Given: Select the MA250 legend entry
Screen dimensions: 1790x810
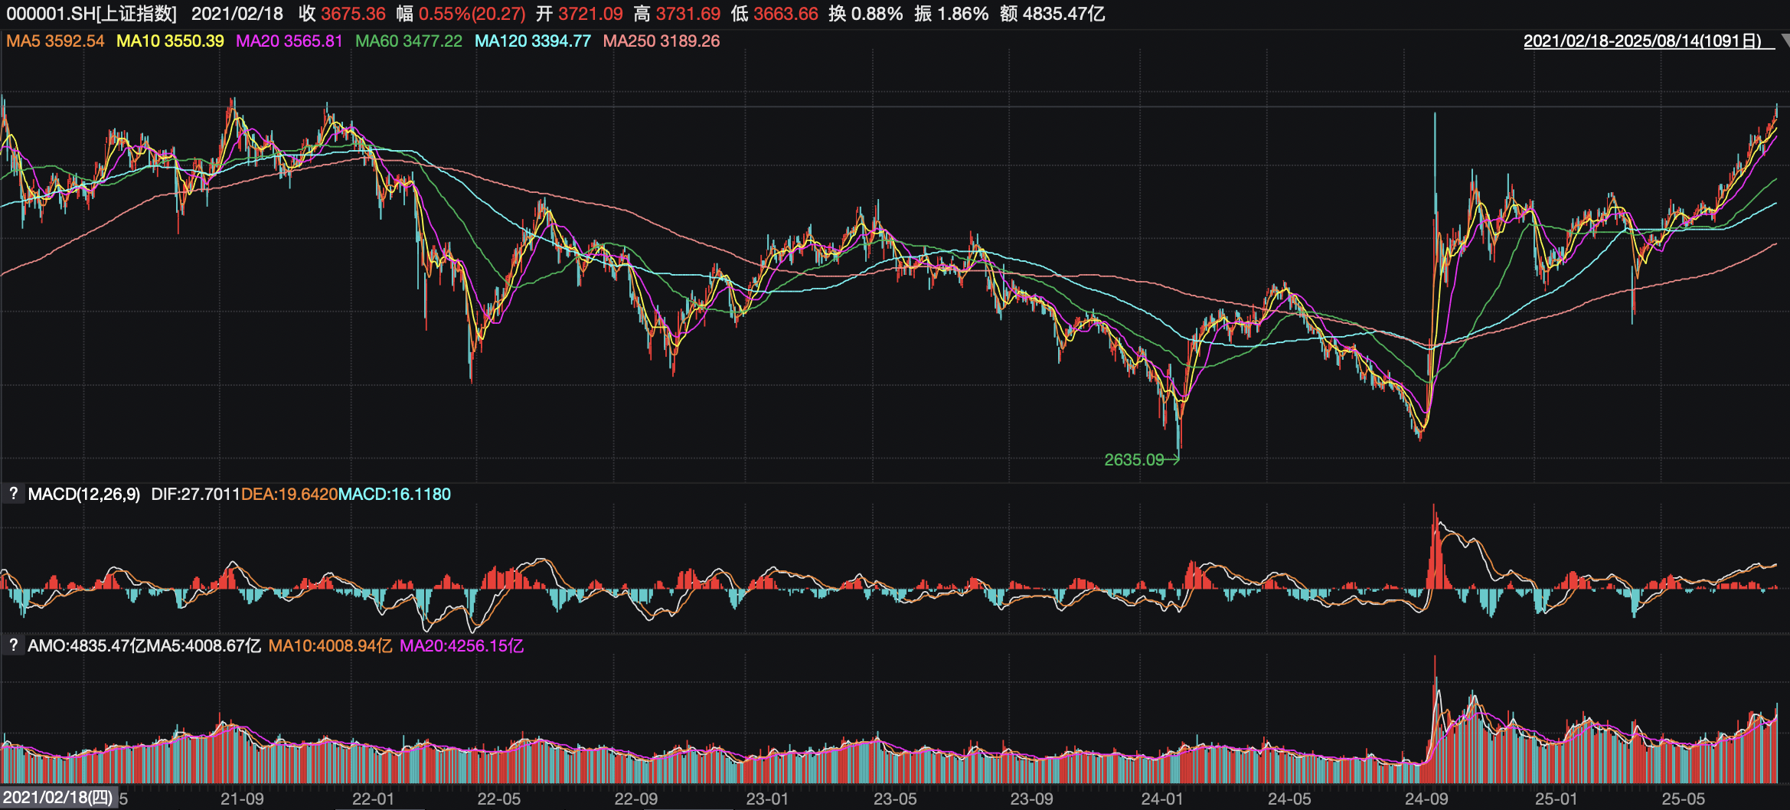Looking at the screenshot, I should coord(661,41).
